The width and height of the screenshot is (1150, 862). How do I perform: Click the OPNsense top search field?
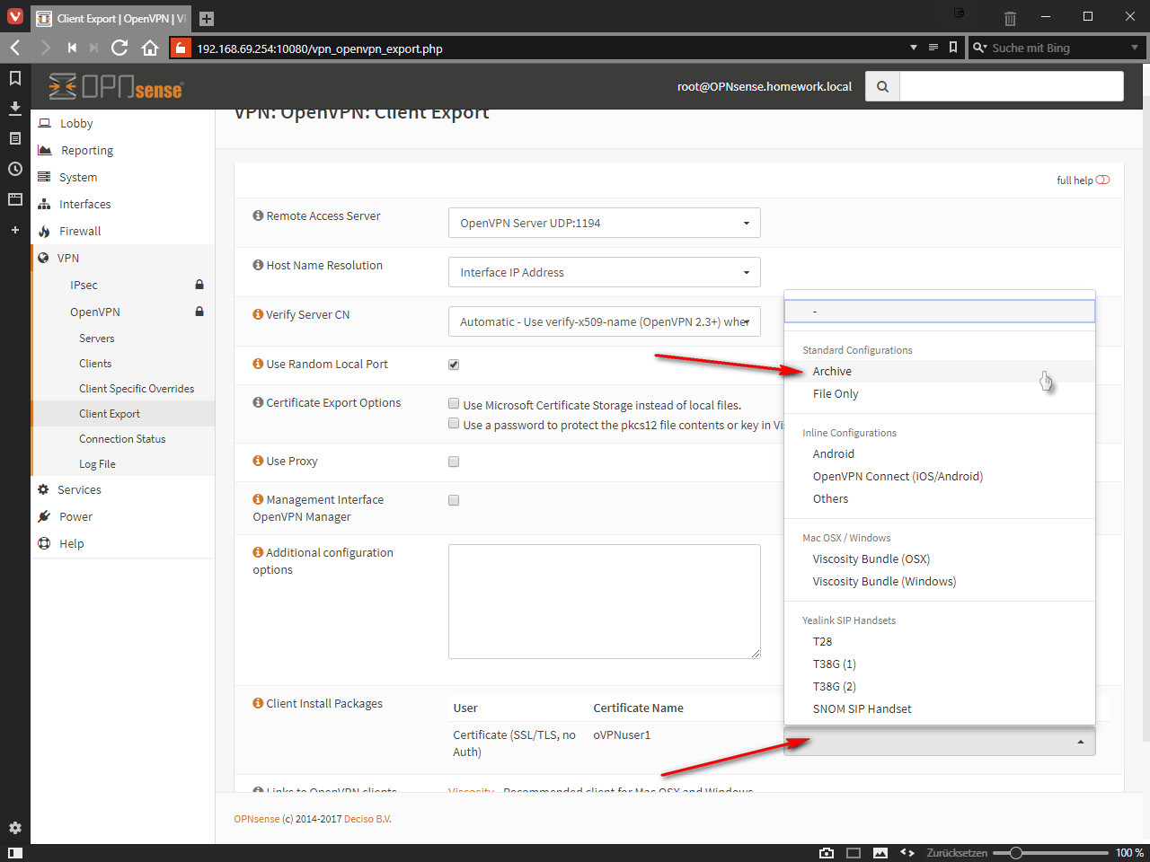click(x=1012, y=86)
